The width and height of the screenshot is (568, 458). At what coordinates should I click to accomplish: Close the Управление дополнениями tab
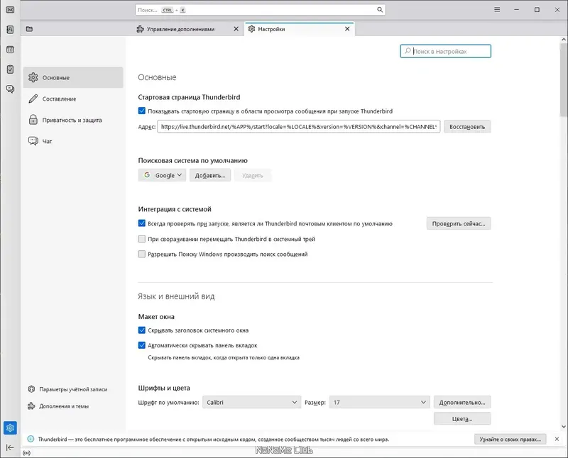tap(236, 29)
